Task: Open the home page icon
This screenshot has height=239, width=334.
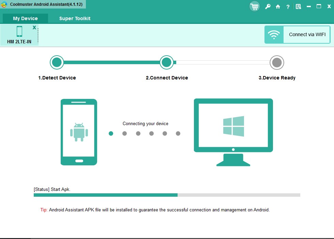Action: (278, 6)
